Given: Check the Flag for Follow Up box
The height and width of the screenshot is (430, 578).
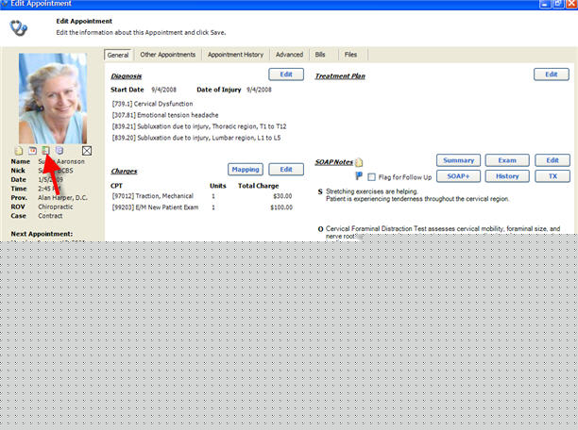Looking at the screenshot, I should pyautogui.click(x=371, y=177).
